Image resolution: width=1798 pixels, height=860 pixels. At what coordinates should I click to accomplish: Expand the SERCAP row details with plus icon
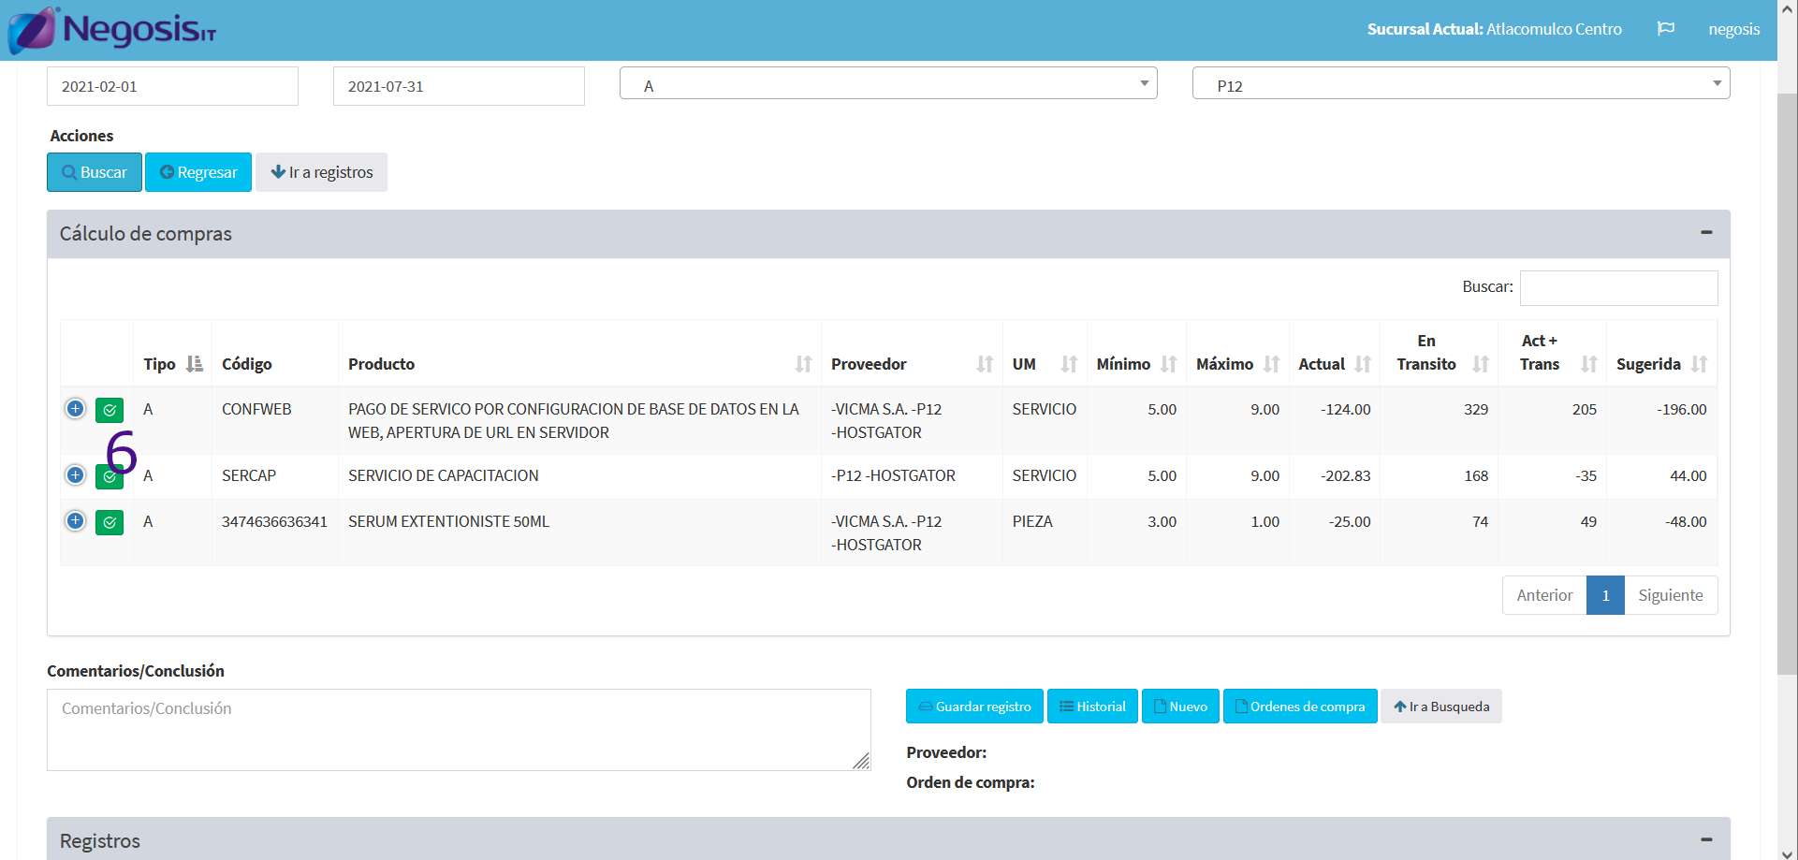tap(76, 475)
